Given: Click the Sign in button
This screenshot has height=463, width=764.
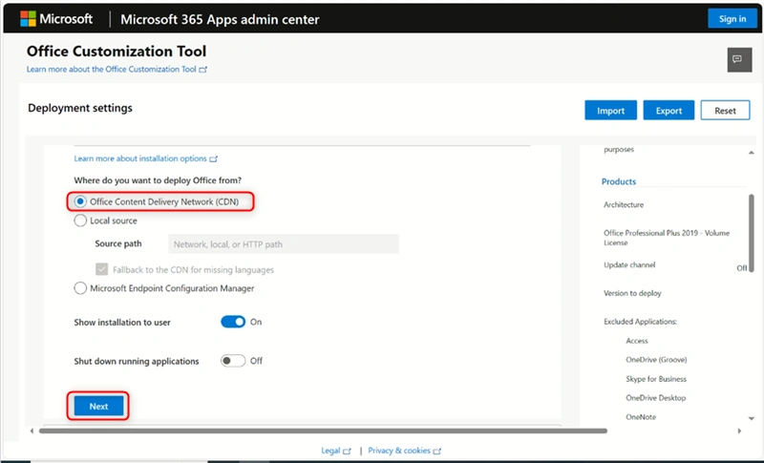Looking at the screenshot, I should (x=732, y=19).
